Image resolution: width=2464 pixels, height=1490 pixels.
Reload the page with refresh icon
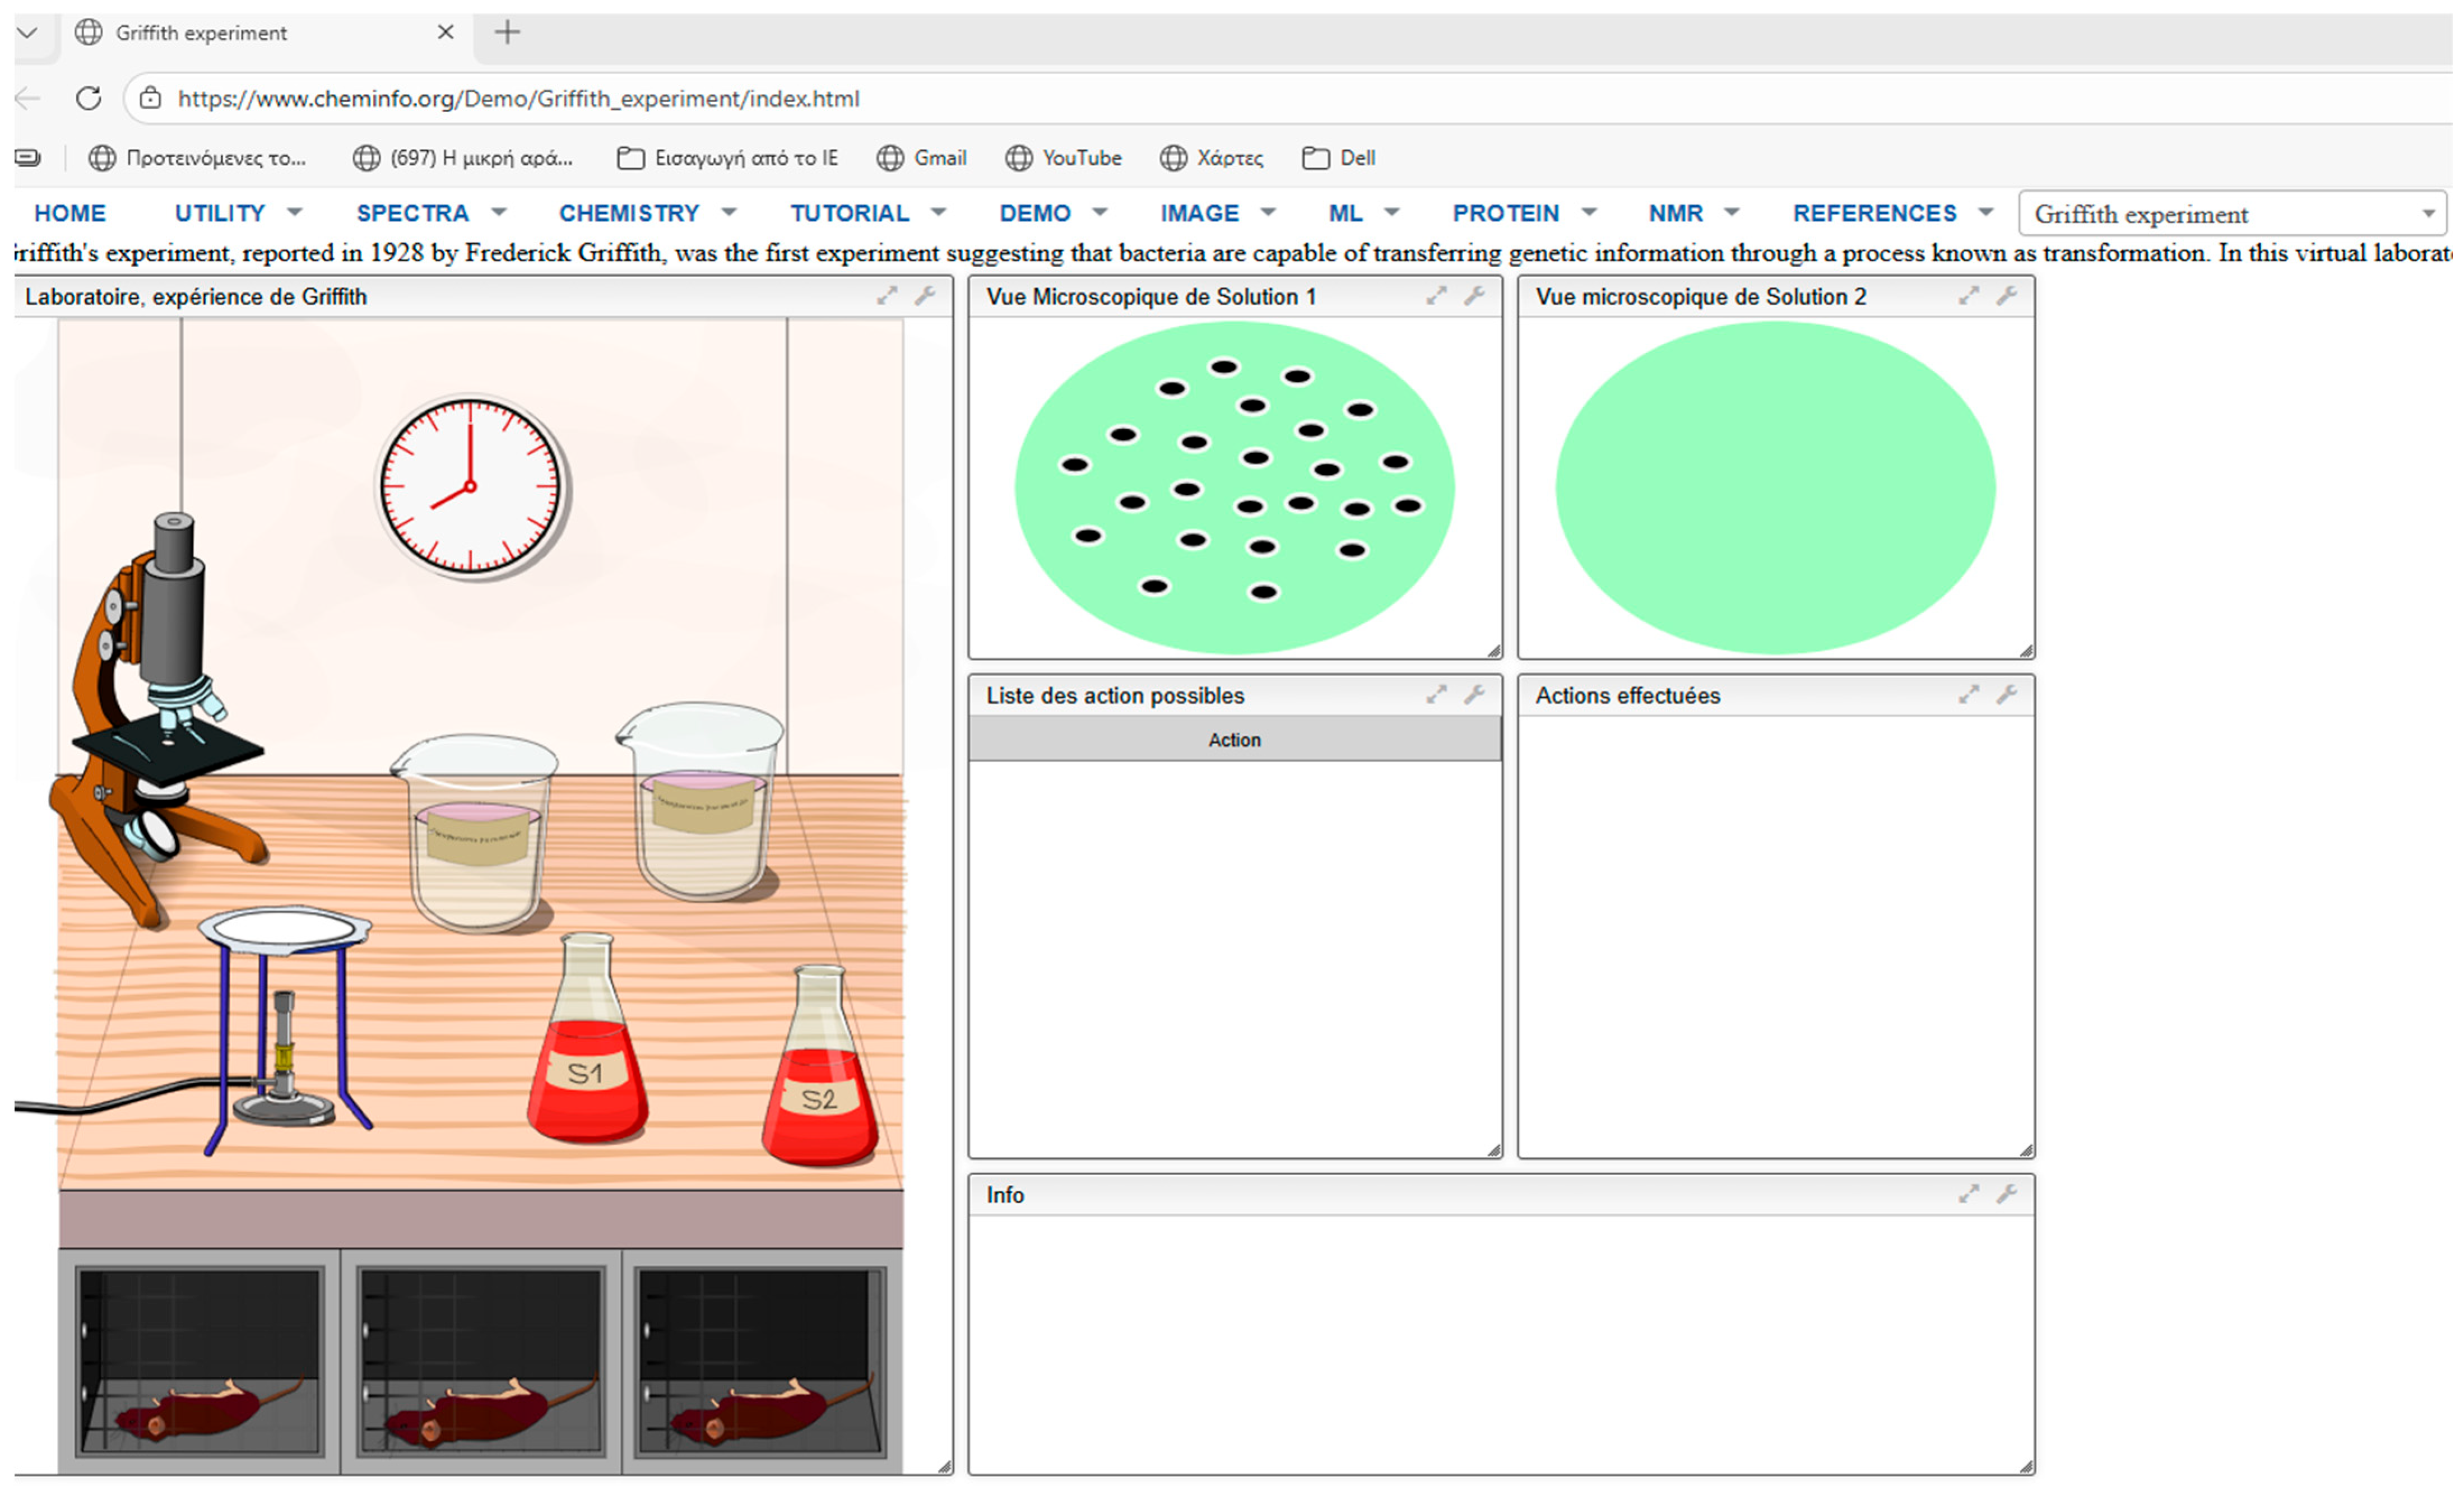pos(89,98)
